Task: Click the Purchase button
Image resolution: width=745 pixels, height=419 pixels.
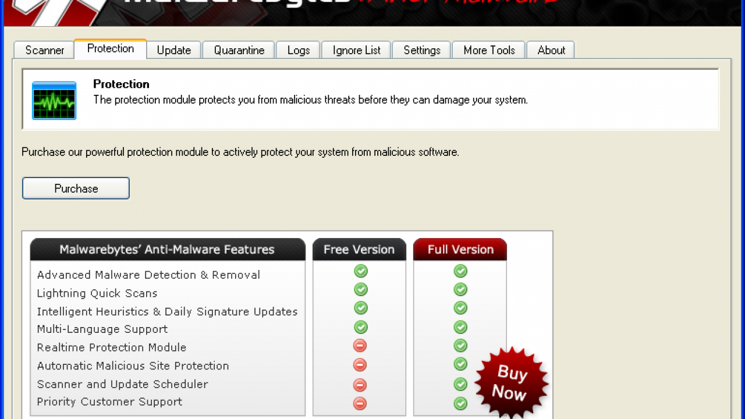Action: [x=76, y=188]
